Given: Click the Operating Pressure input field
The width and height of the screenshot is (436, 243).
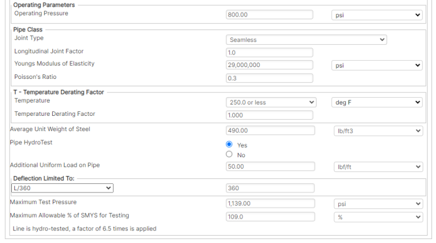Looking at the screenshot, I should 270,15.
